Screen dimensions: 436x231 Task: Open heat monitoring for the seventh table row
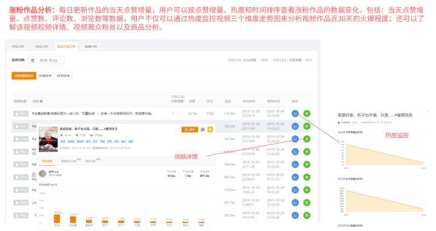click(x=295, y=190)
